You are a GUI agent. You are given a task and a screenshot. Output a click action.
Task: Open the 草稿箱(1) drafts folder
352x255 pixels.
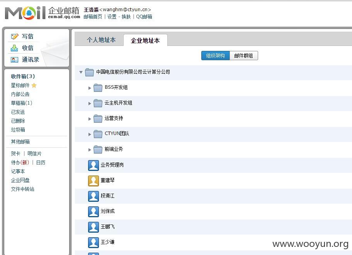[x=22, y=103]
